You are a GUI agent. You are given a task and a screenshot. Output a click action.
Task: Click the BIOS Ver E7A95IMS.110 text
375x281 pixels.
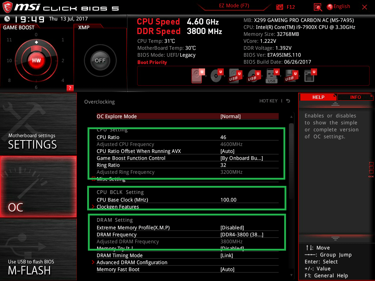[272, 55]
